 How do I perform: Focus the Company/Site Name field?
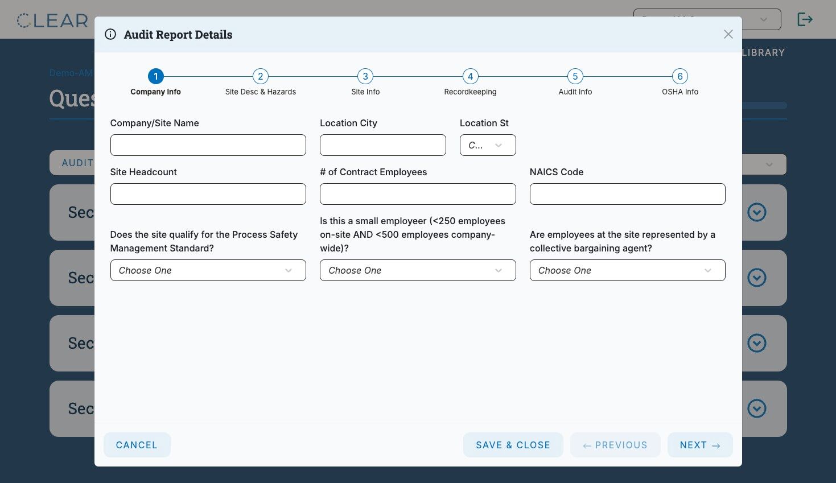click(208, 145)
